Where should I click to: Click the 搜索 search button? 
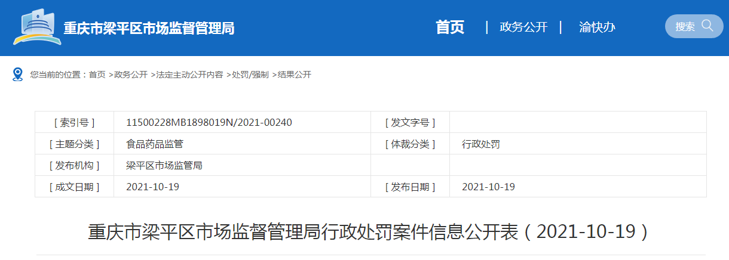[x=694, y=26]
